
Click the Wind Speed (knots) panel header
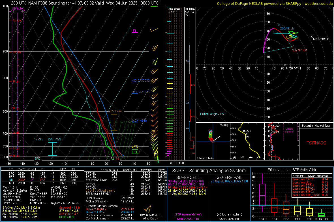click(174, 10)
